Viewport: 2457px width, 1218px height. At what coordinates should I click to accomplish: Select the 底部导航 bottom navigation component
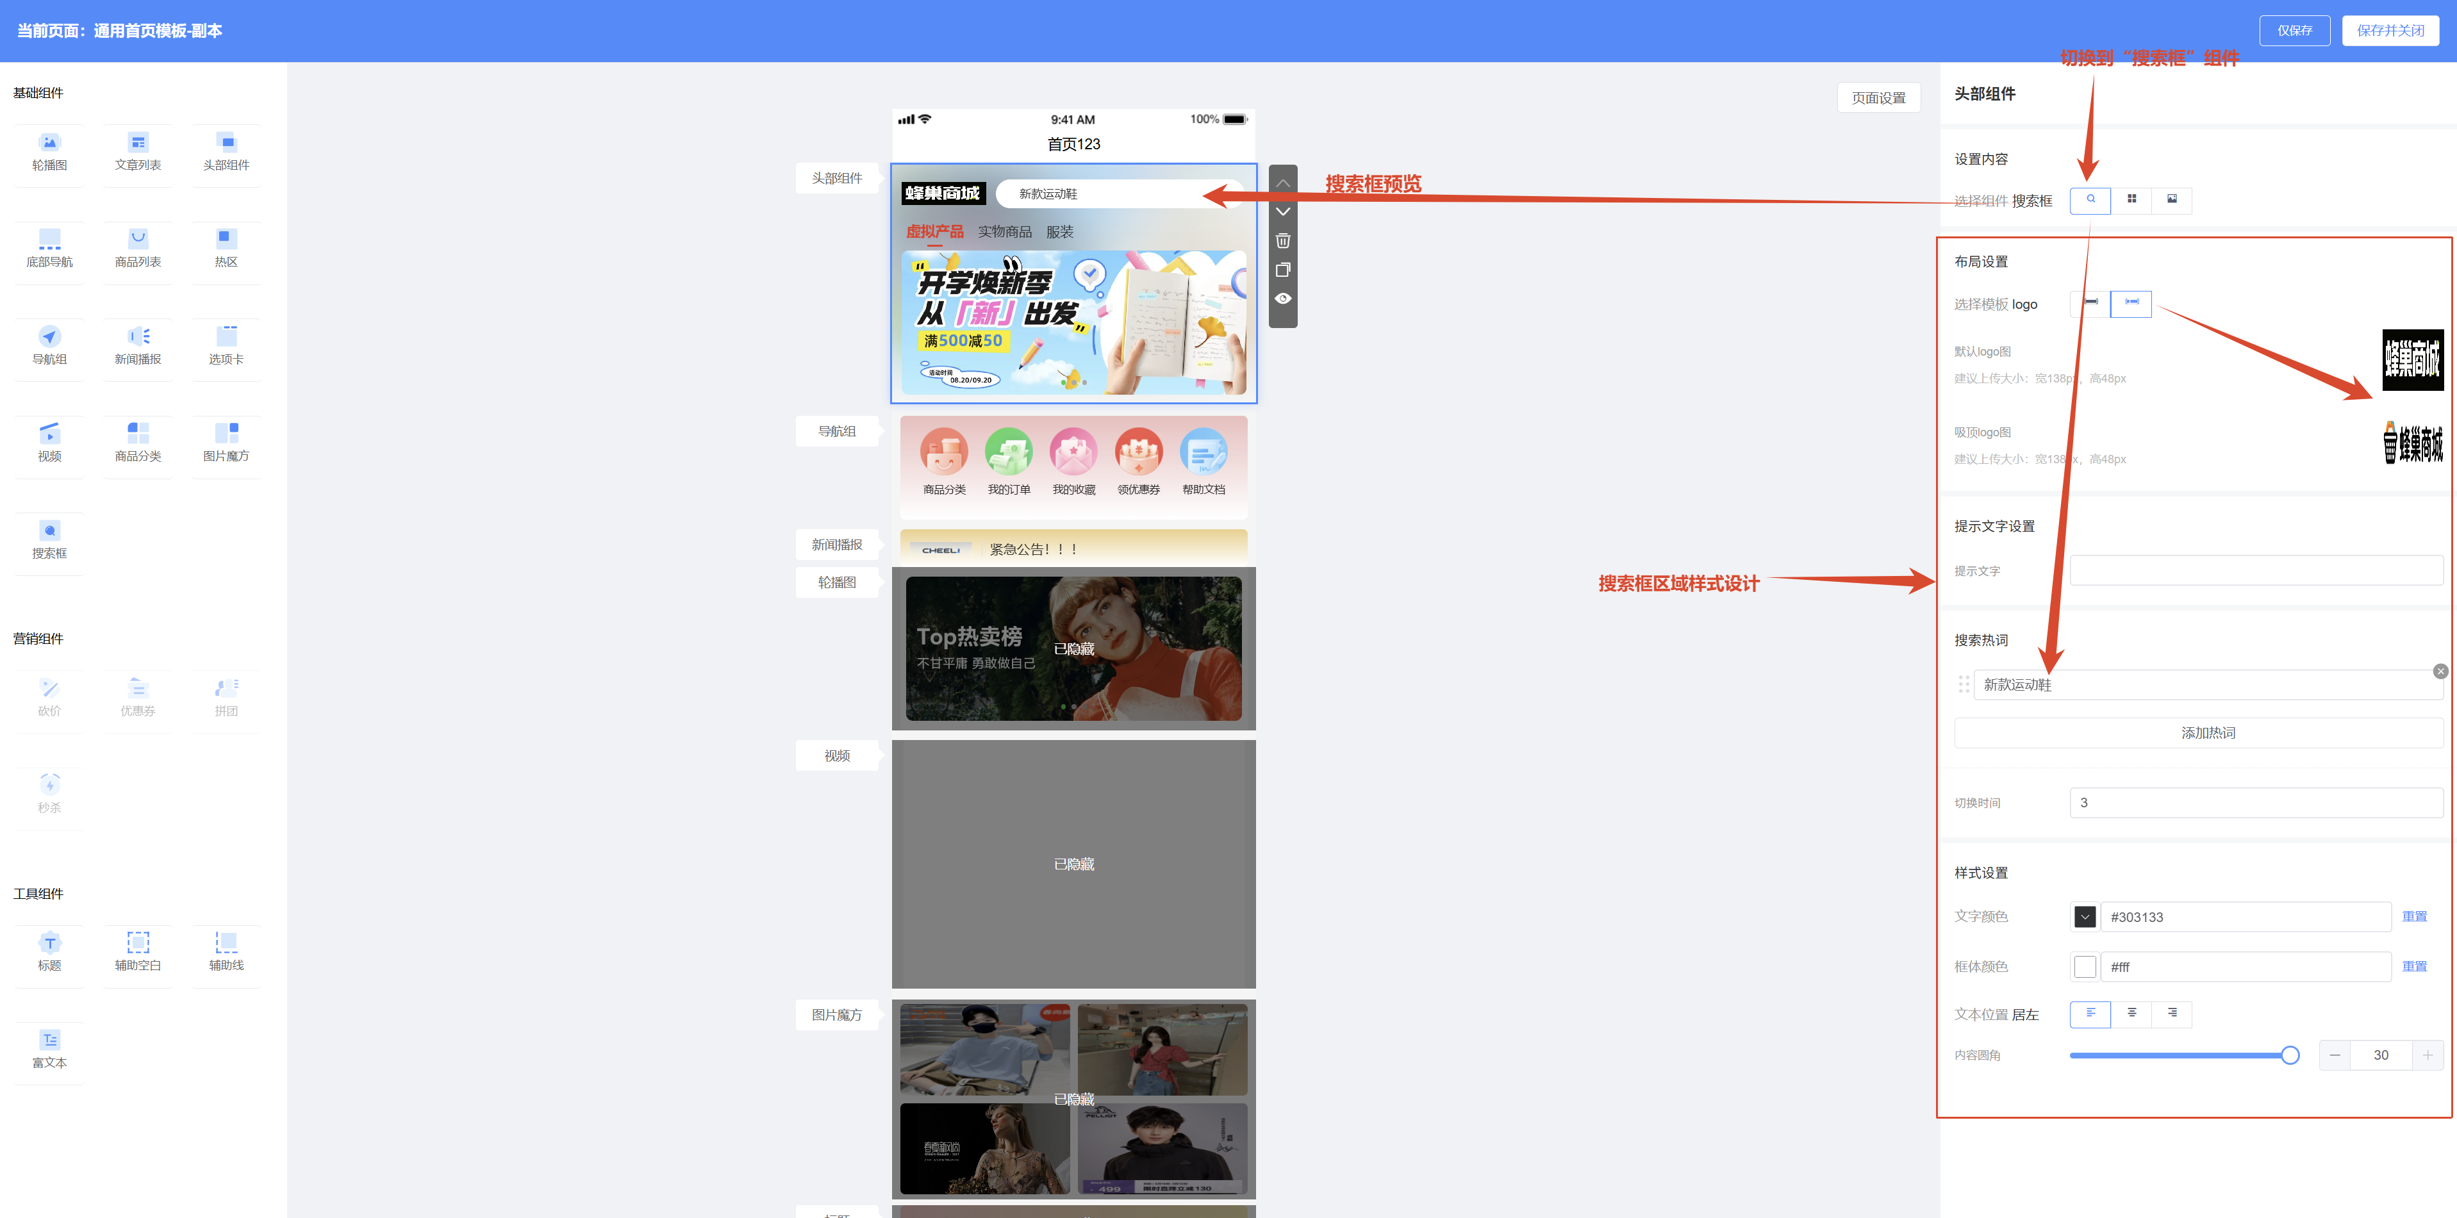click(x=49, y=250)
